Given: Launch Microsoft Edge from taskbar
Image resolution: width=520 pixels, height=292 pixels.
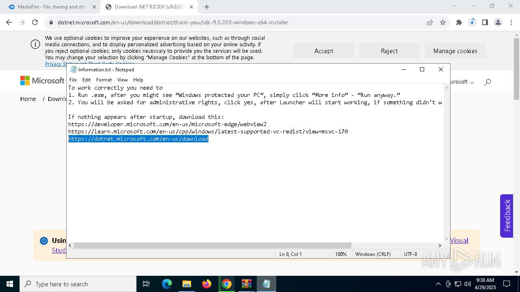Looking at the screenshot, I should point(167,284).
